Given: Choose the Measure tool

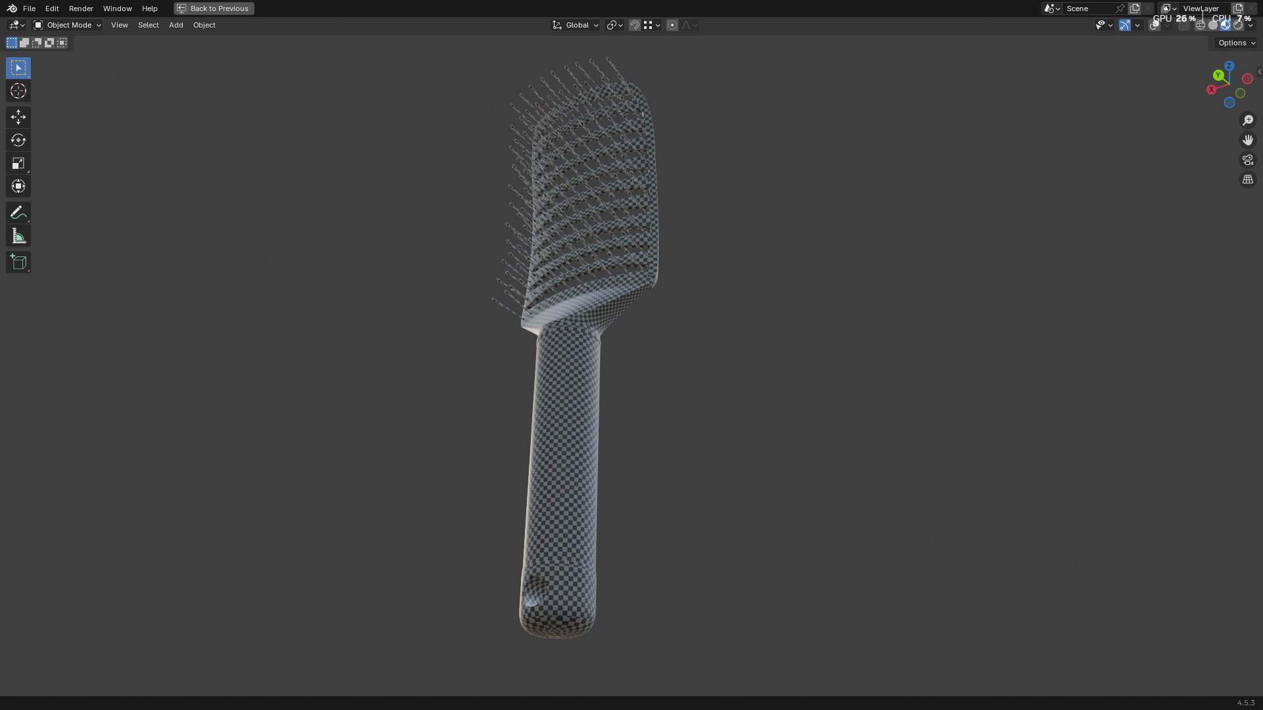Looking at the screenshot, I should 18,236.
